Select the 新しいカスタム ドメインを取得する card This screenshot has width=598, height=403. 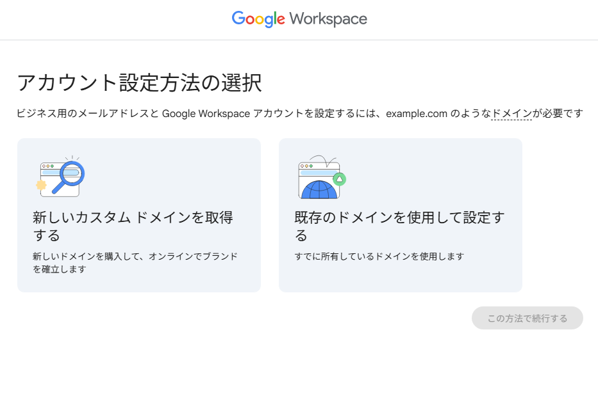(138, 215)
